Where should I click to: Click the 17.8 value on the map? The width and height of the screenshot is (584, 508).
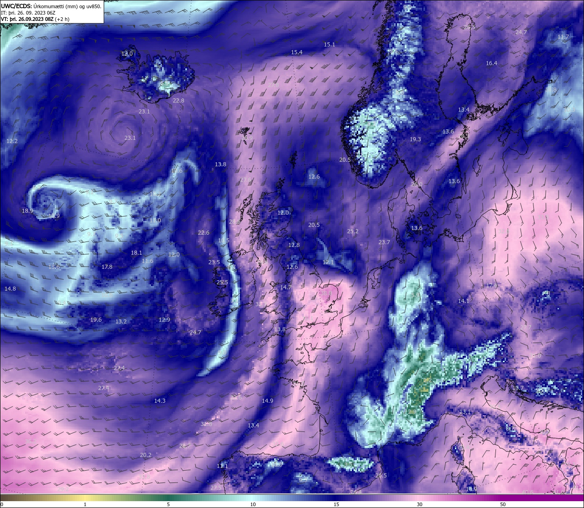click(107, 267)
